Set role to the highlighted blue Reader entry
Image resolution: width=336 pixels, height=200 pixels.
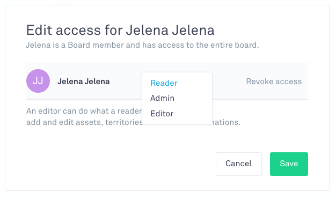click(x=164, y=83)
